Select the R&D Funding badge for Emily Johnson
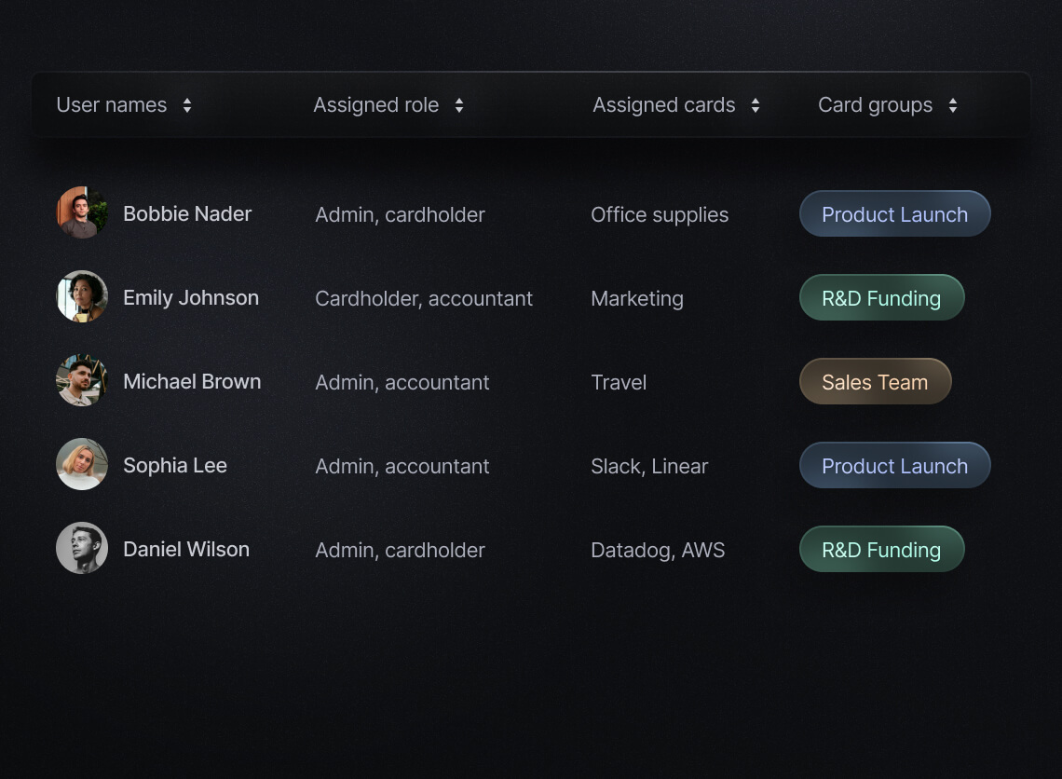1062x779 pixels. [881, 297]
